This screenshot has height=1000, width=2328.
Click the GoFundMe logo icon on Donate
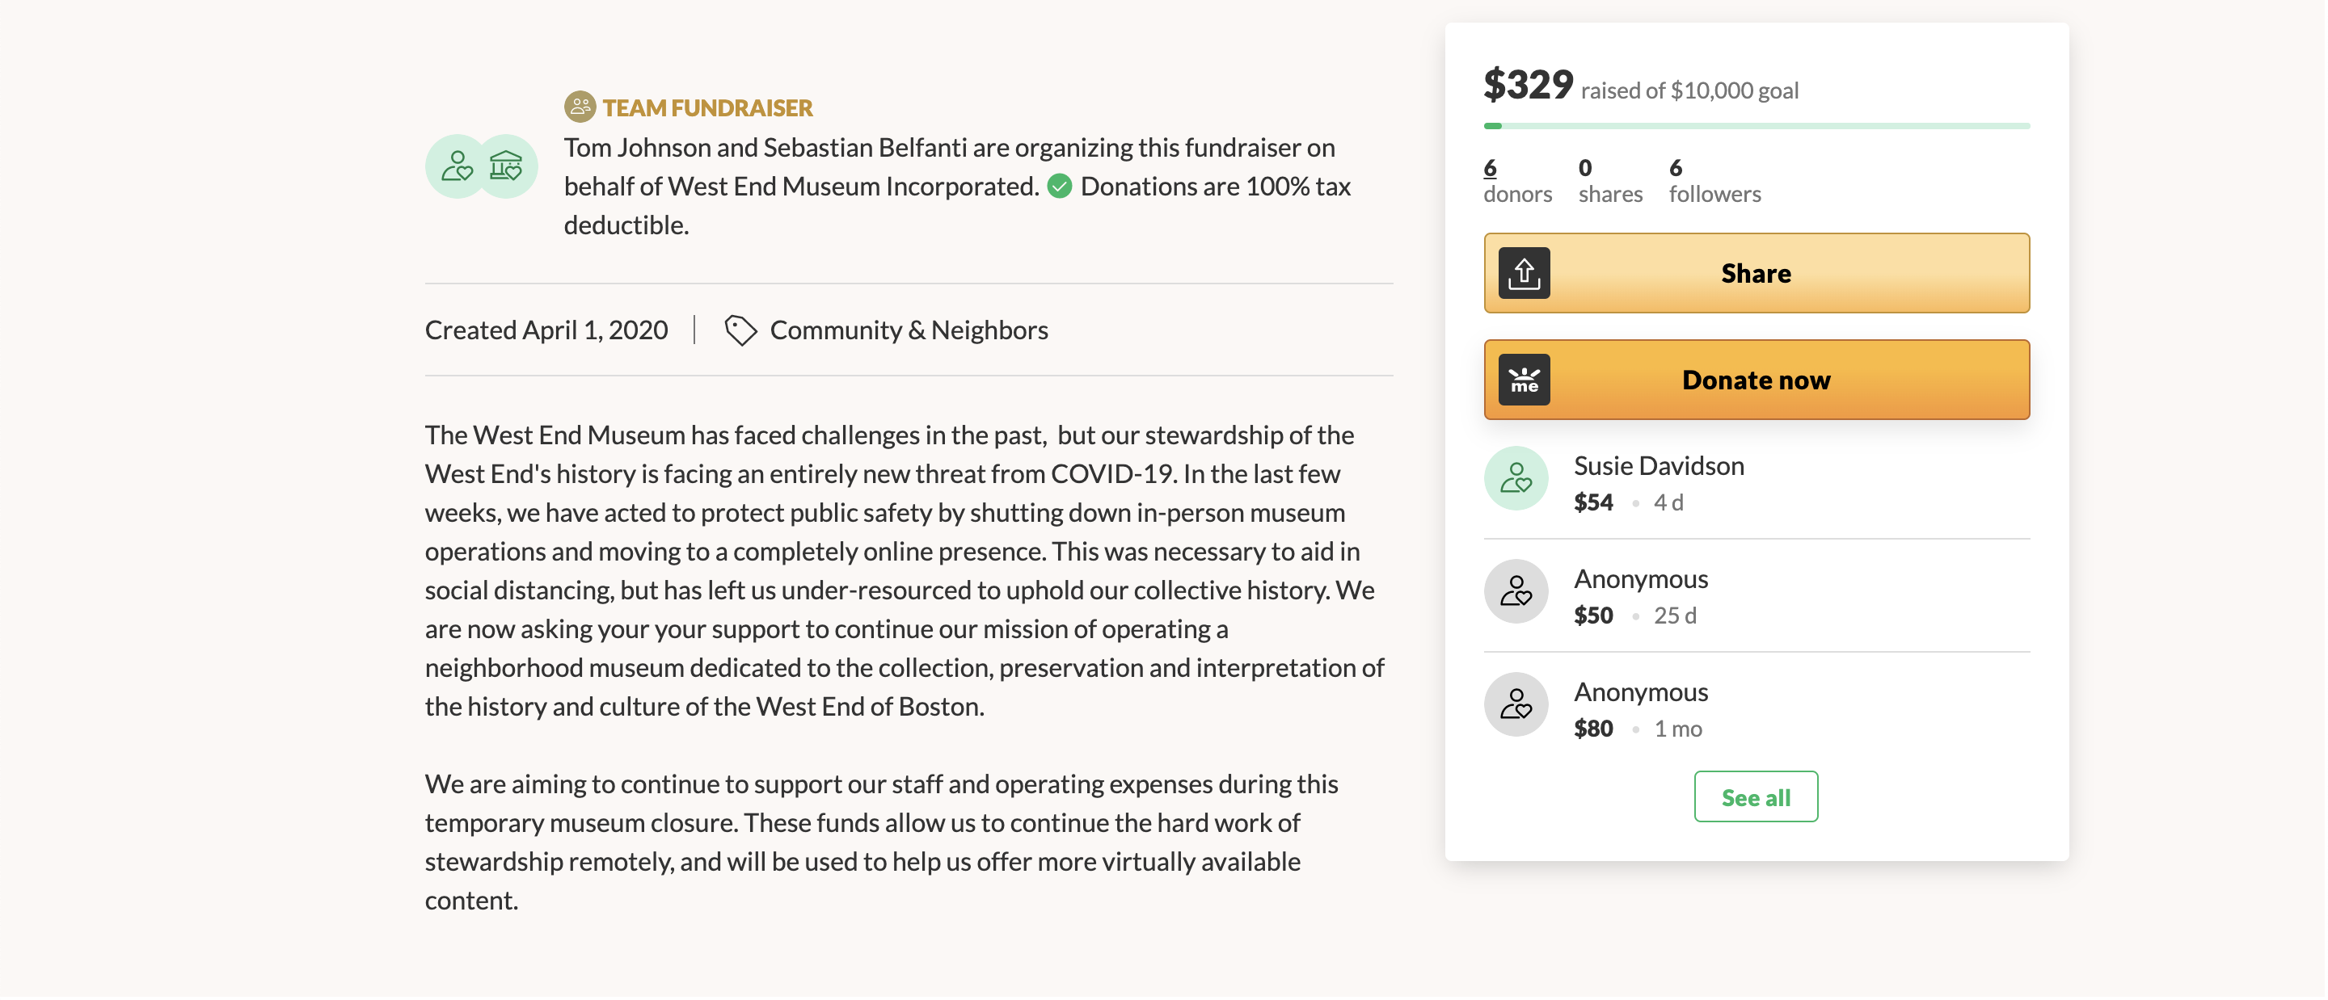click(1524, 380)
